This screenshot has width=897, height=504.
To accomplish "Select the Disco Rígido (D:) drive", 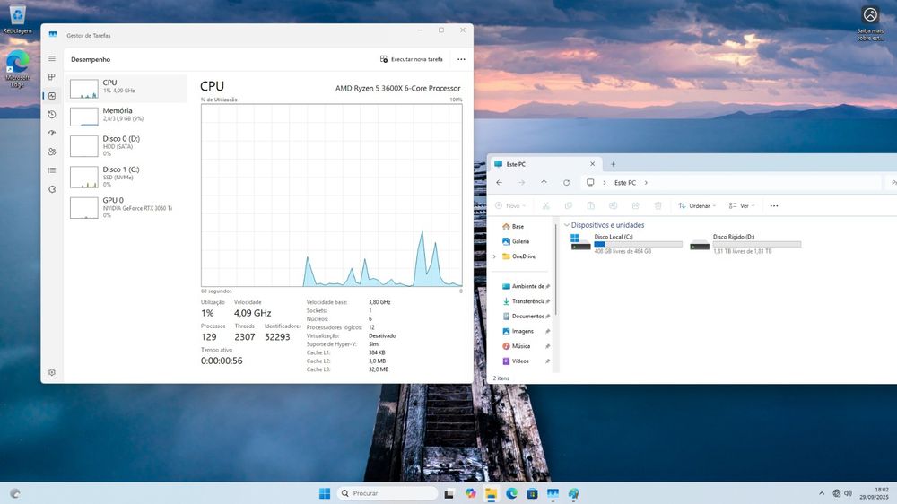I will tap(745, 244).
